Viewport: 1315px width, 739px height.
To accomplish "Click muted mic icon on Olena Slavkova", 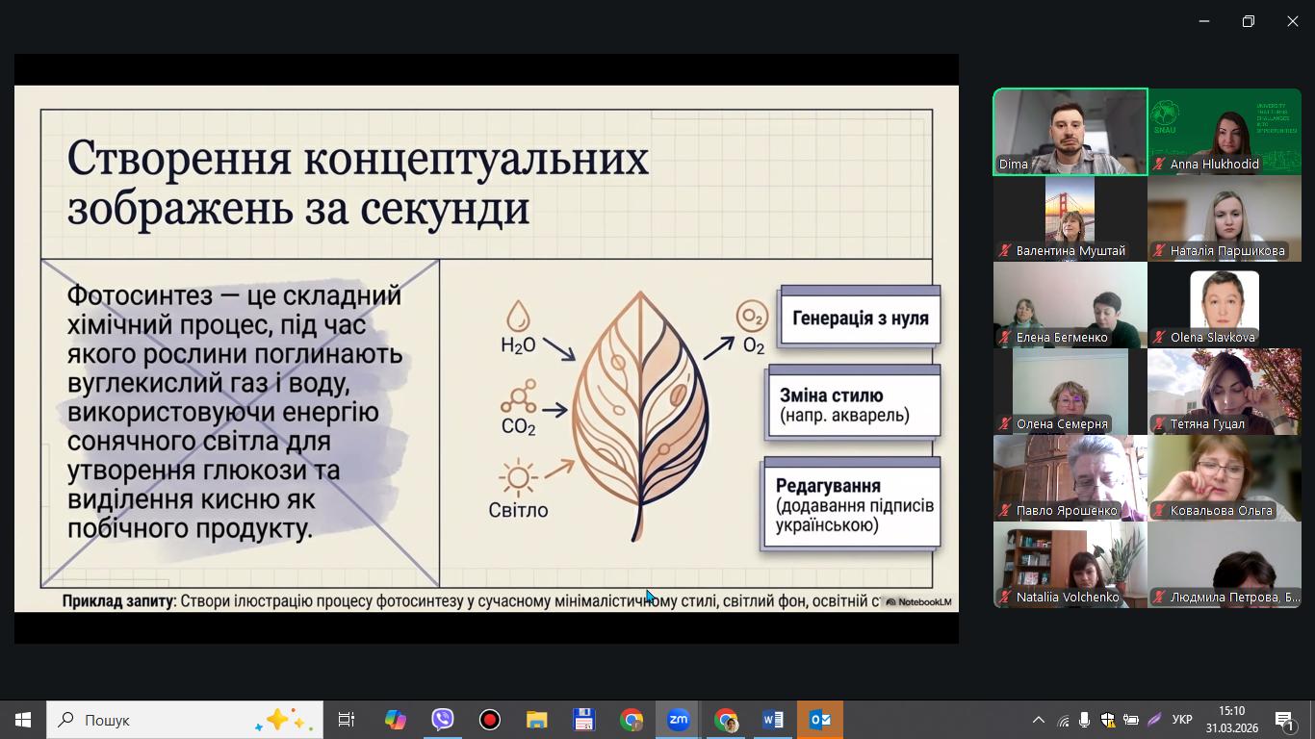I will point(1159,338).
